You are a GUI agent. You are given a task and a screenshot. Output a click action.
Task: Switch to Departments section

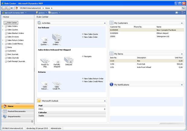click(18, 116)
